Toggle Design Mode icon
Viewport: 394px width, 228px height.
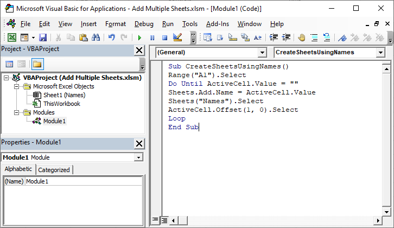pyautogui.click(x=177, y=37)
